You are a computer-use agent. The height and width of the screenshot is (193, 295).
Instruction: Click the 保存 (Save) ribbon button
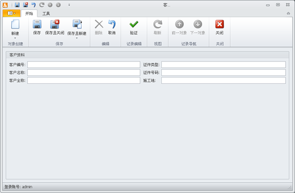[37, 28]
